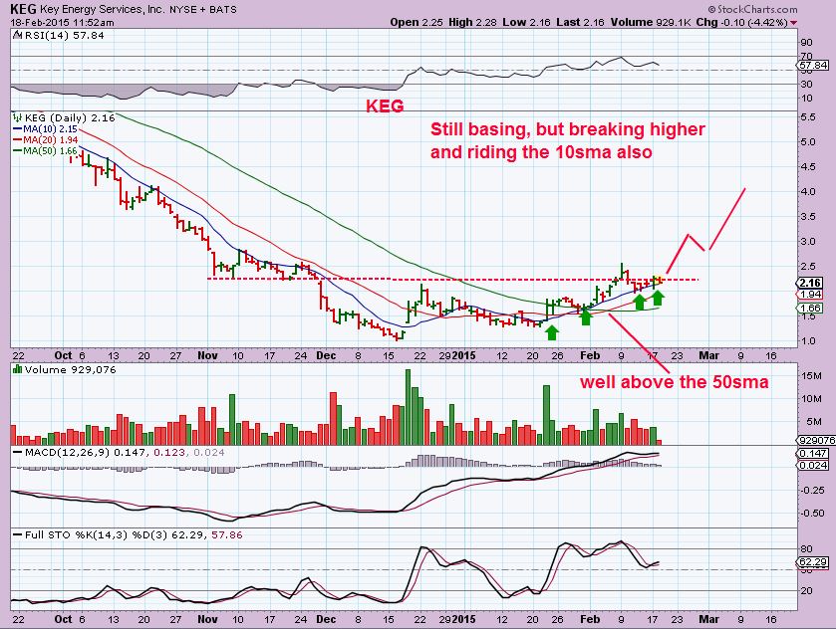
Task: Click the Volume 929,076 panel label
Action: (x=70, y=369)
